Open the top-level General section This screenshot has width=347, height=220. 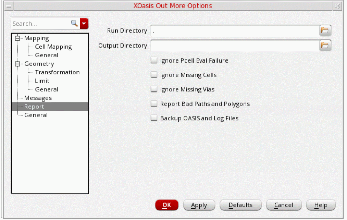36,115
